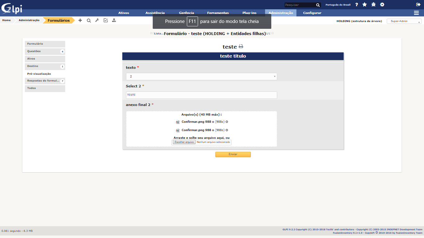Enable debug mode via the bug icon

(373, 4)
